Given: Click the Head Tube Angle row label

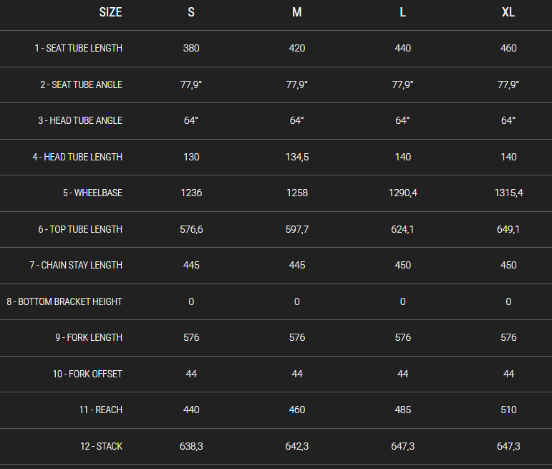Looking at the screenshot, I should coord(80,121).
